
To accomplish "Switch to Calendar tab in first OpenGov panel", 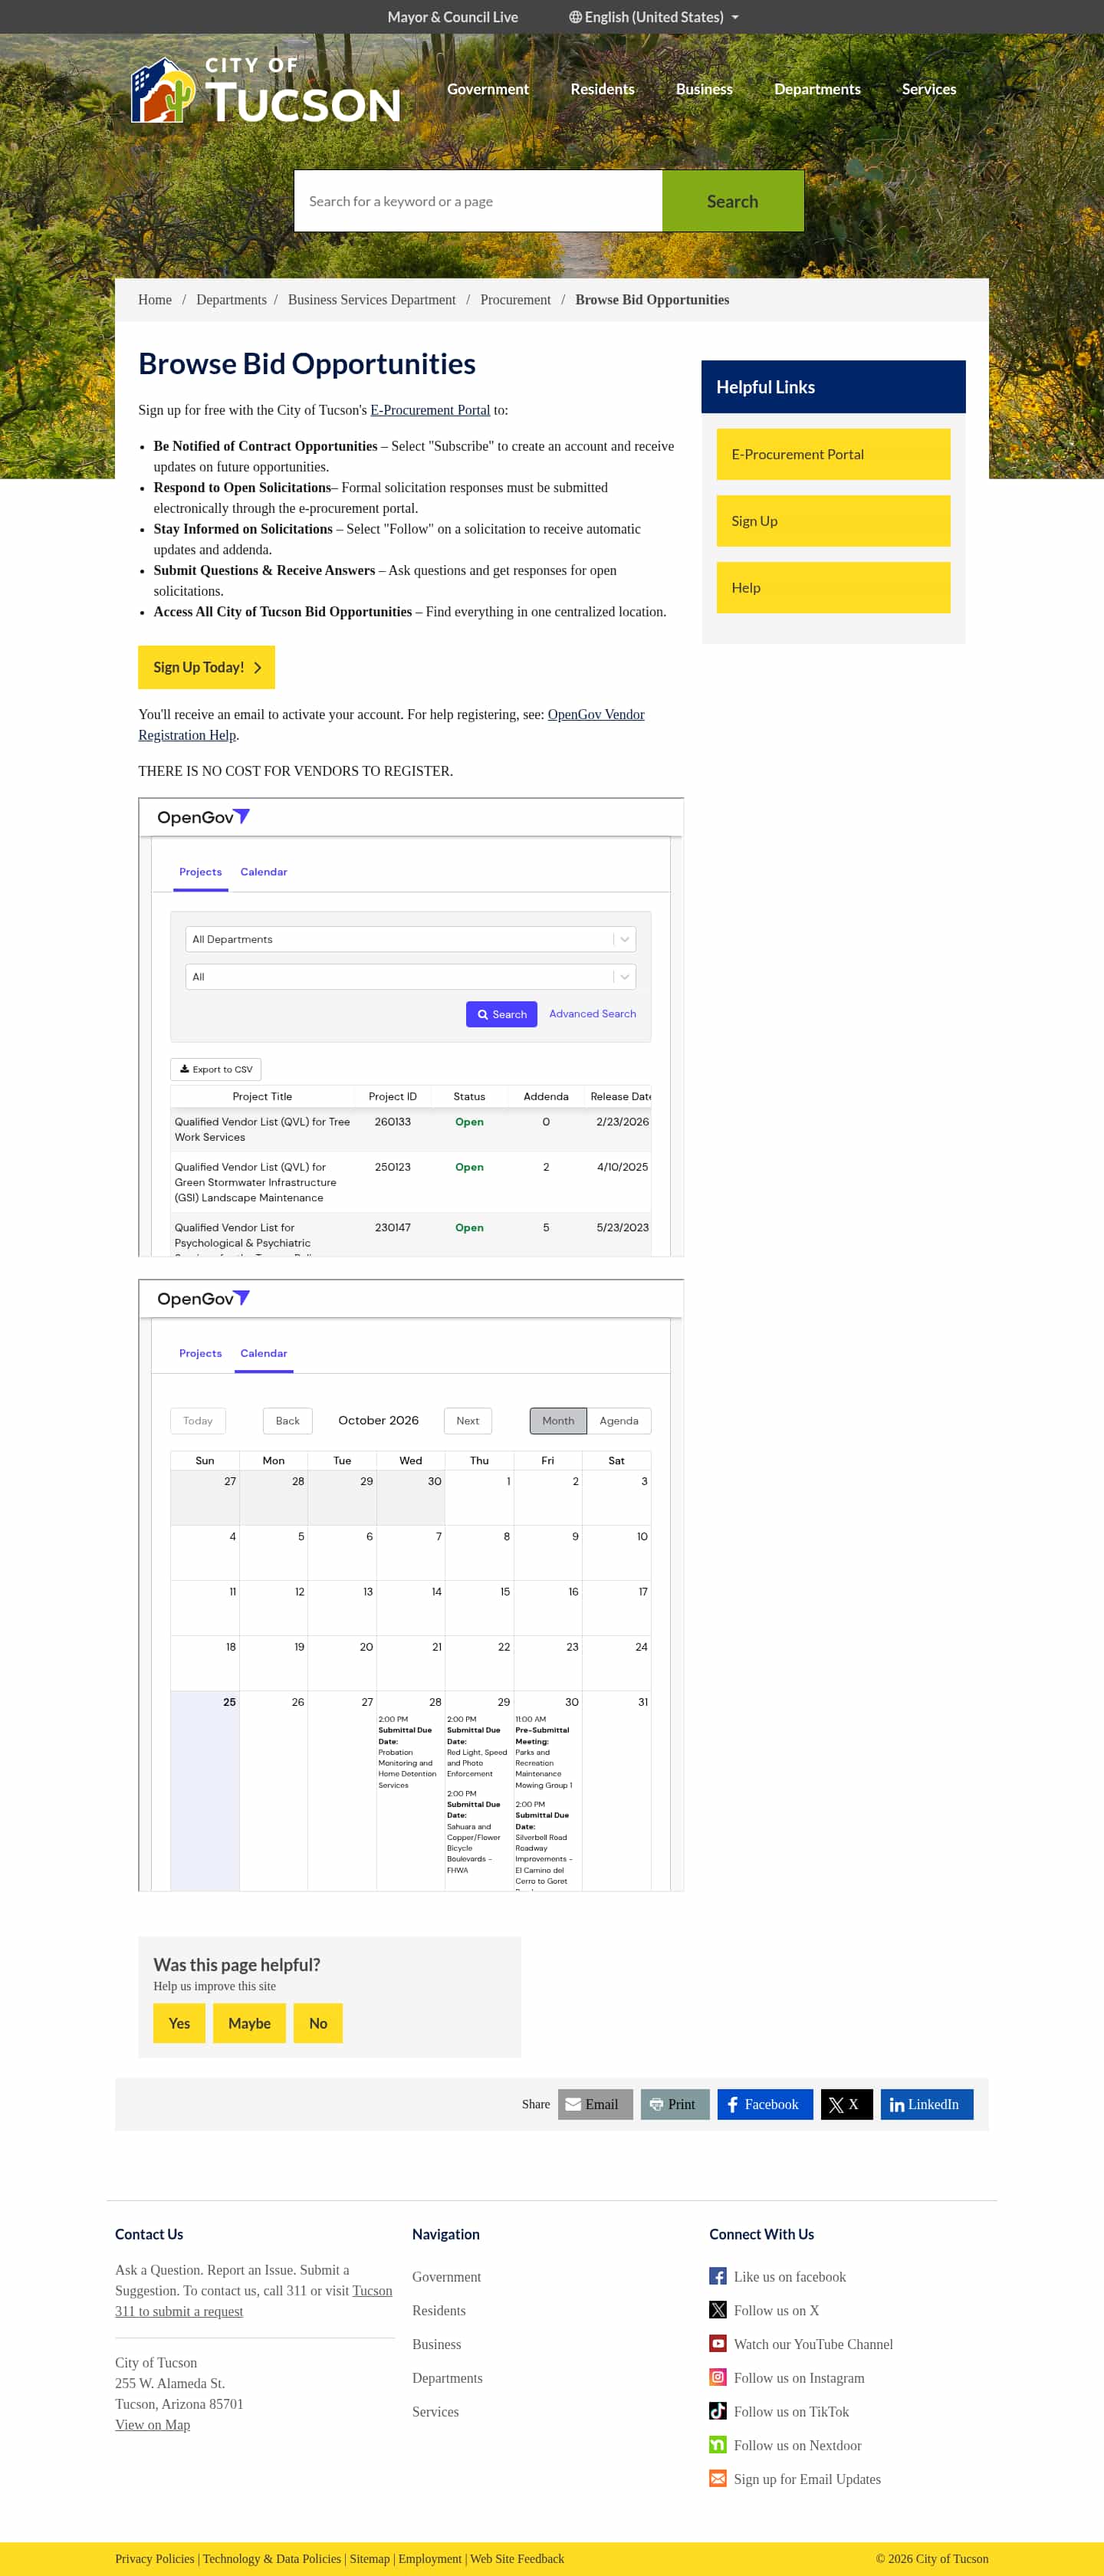I will (x=264, y=872).
